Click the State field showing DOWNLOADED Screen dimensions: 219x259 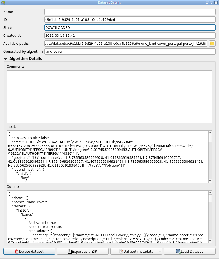(130, 28)
